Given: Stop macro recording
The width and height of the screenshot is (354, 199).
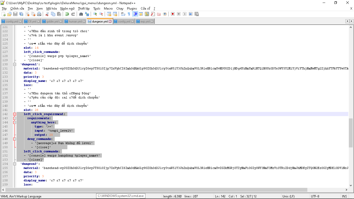Looking at the screenshot, I should click(x=179, y=14).
